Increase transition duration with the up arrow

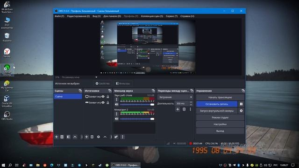191,102
